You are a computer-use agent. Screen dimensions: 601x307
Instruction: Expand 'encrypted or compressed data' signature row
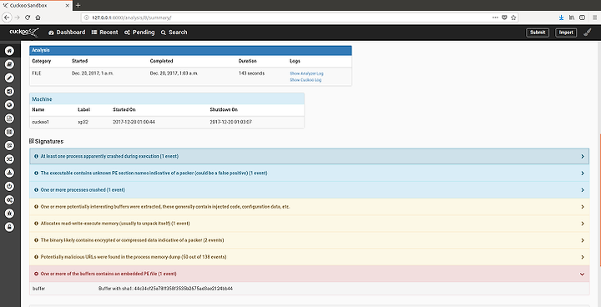(x=309, y=240)
